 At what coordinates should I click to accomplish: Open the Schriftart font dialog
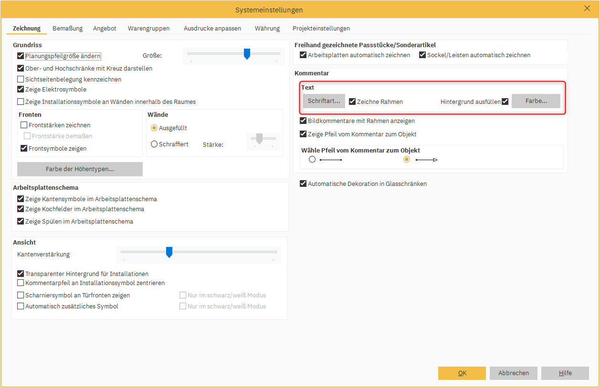(324, 101)
